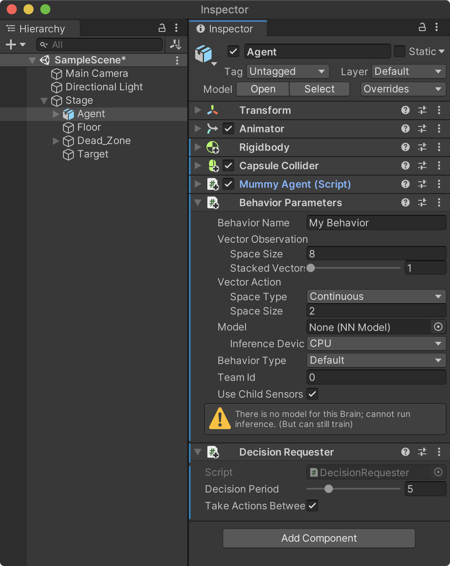Click the Inspector panel lock icon

coord(422,27)
